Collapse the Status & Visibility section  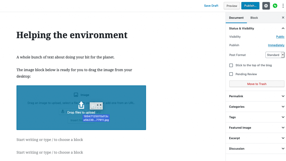tap(283, 28)
